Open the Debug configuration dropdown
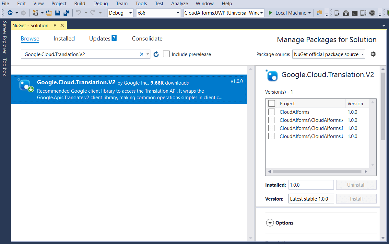The height and width of the screenshot is (244, 389). [120, 13]
